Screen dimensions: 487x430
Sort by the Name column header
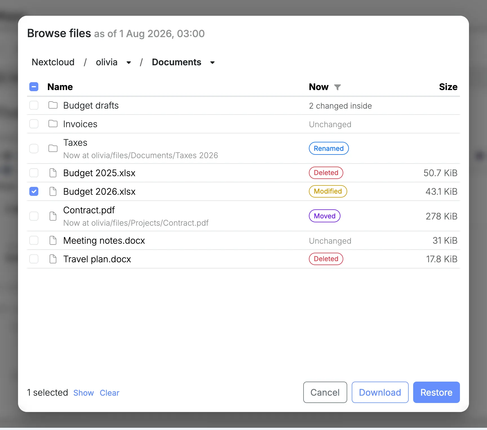(60, 87)
